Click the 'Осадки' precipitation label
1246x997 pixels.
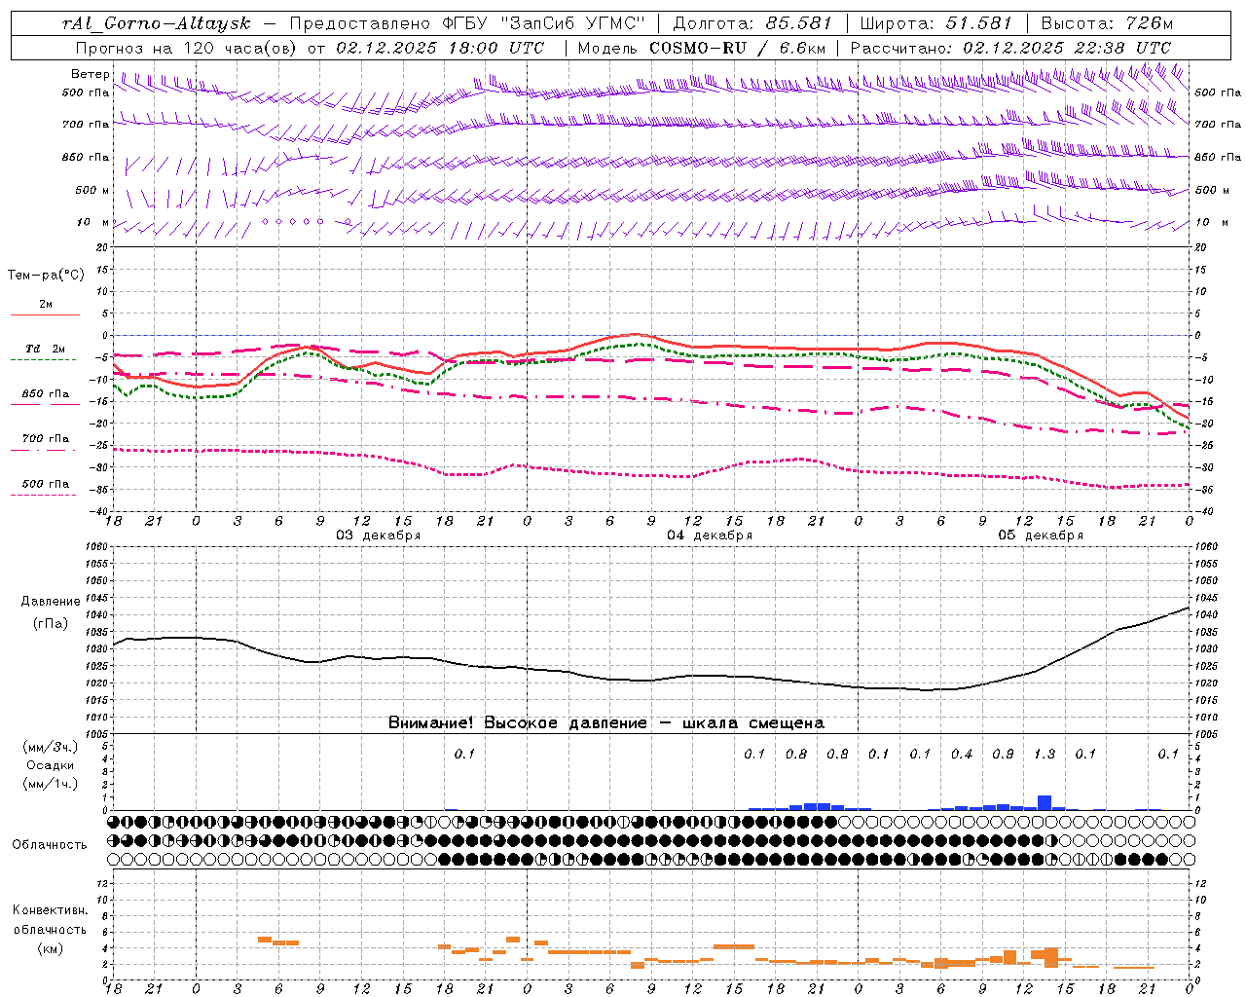click(51, 765)
